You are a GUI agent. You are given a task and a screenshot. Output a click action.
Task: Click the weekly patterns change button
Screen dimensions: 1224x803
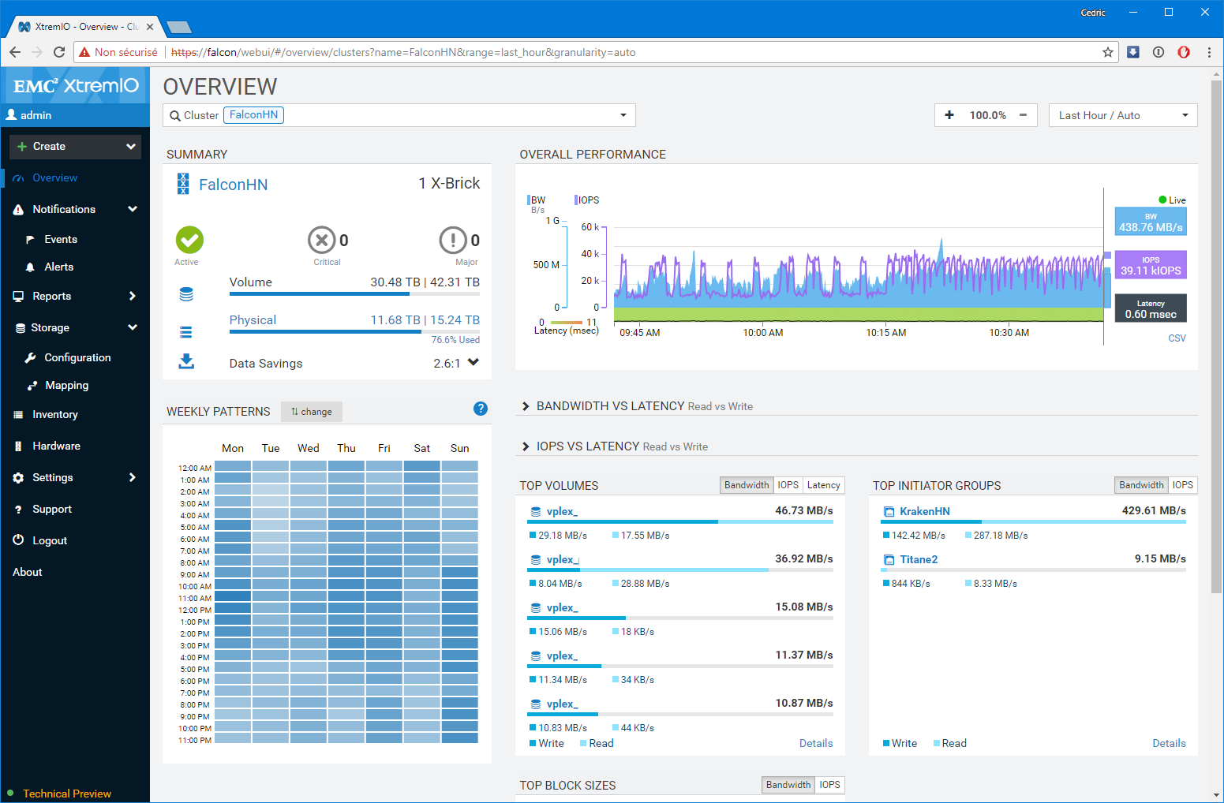(x=312, y=412)
